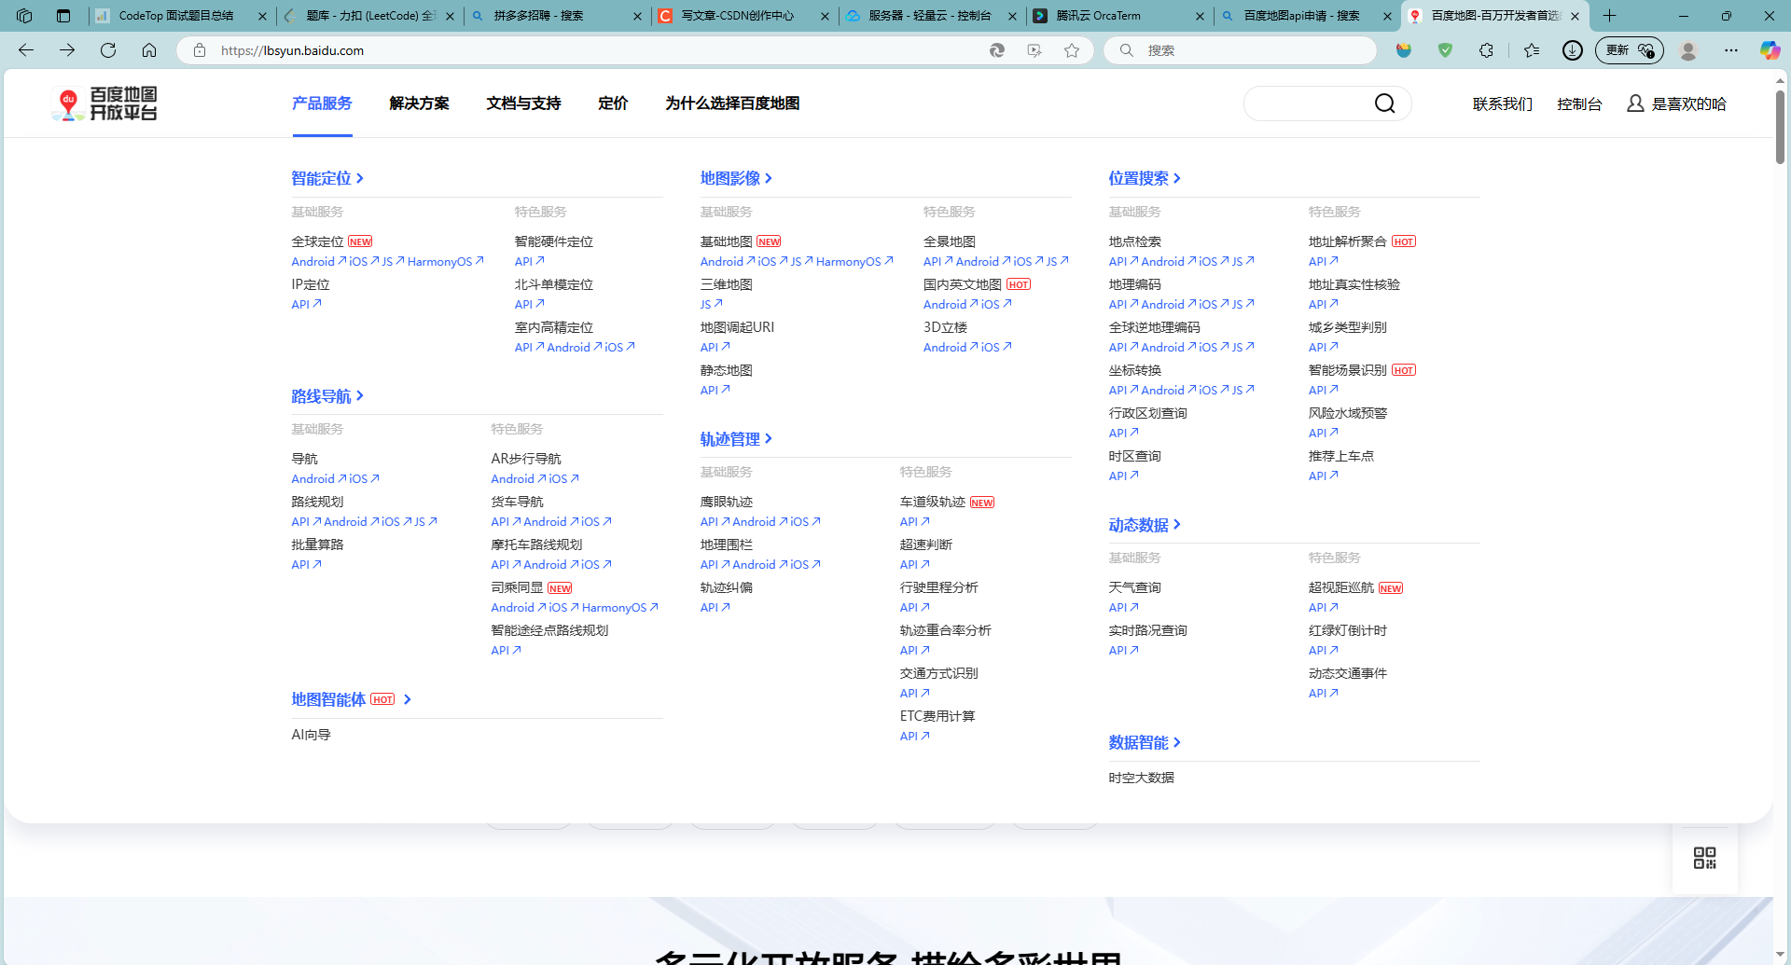Expand the 地图智能体 category

coord(352,699)
